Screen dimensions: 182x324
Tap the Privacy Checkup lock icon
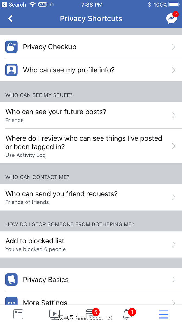point(11,47)
